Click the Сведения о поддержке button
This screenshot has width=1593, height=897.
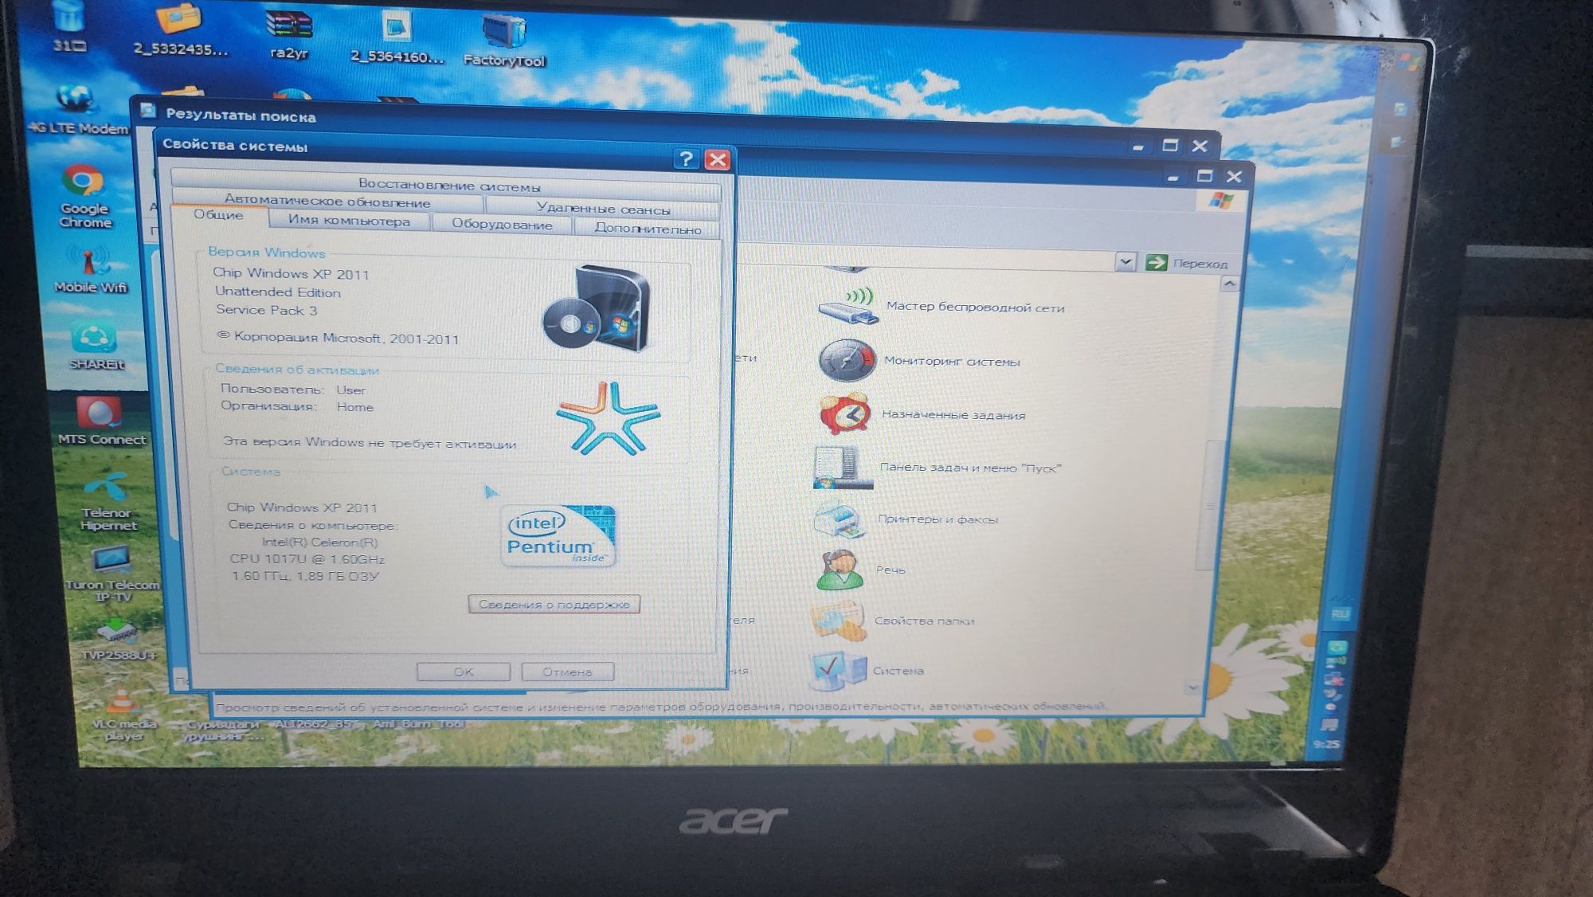pyautogui.click(x=554, y=605)
